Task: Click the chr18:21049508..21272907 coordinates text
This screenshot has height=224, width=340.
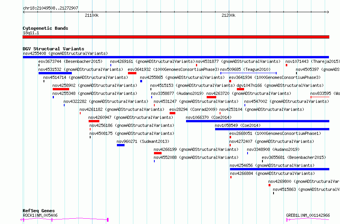Action: click(x=50, y=8)
